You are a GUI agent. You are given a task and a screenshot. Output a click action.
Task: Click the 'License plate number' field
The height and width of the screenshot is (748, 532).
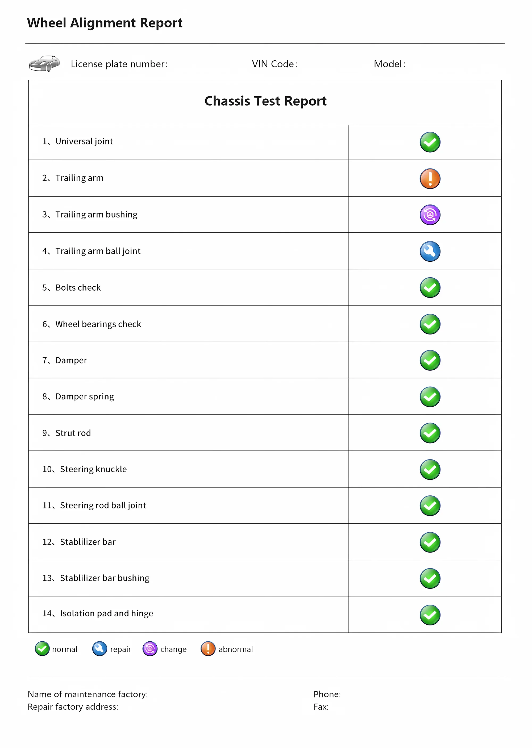119,64
